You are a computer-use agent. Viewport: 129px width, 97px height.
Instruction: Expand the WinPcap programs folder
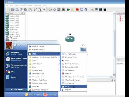pos(44,60)
